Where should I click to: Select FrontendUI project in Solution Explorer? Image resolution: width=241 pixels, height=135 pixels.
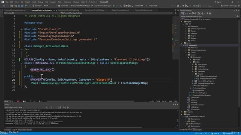coord(192,45)
